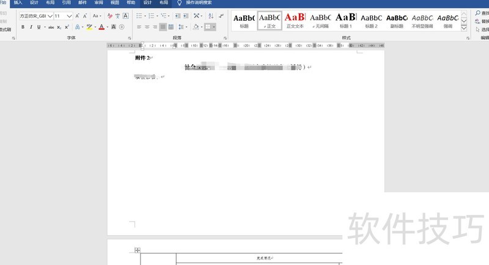Toggle underline formatting
This screenshot has height=265, width=489.
(x=39, y=27)
